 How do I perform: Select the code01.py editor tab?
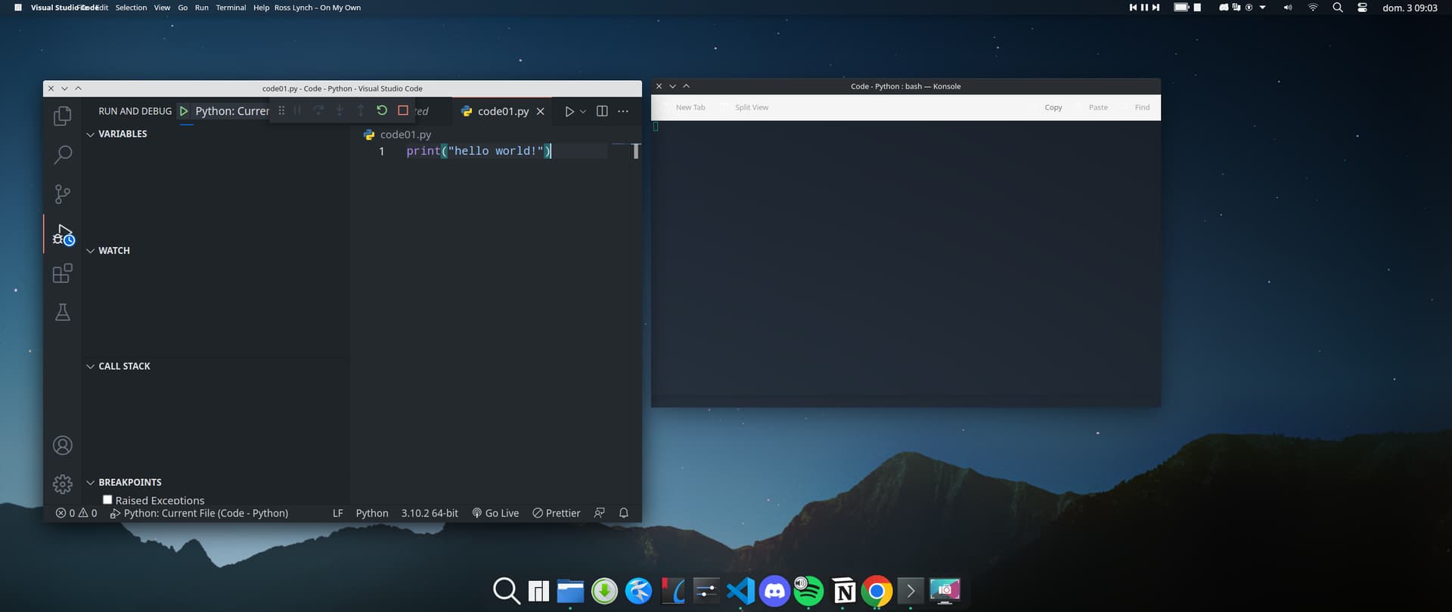tap(502, 111)
